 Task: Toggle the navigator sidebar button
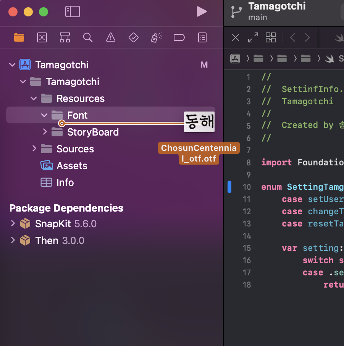coord(73,11)
